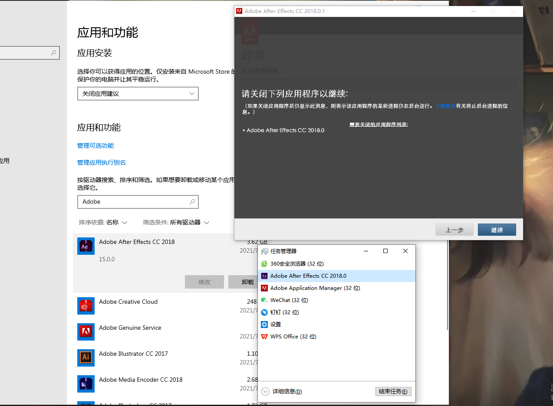Click the Adobe Media Encoder CC 2018 icon
The width and height of the screenshot is (553, 406).
pyautogui.click(x=86, y=384)
